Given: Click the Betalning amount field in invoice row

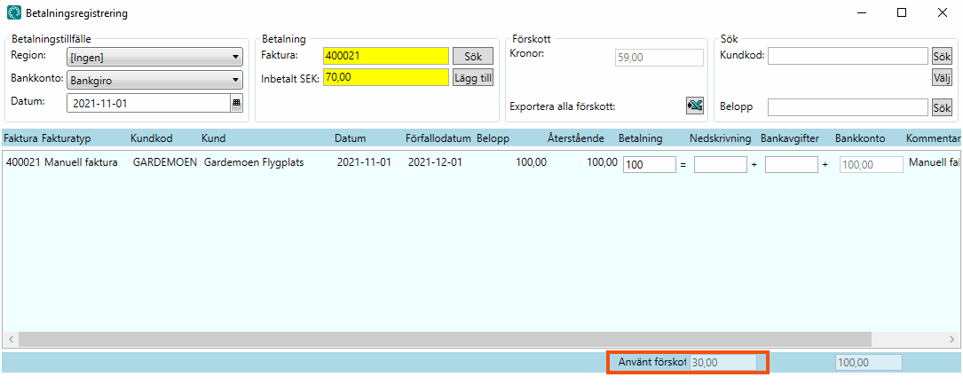Looking at the screenshot, I should 650,164.
